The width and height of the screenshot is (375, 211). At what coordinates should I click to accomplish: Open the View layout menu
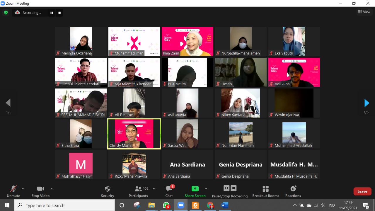364,12
